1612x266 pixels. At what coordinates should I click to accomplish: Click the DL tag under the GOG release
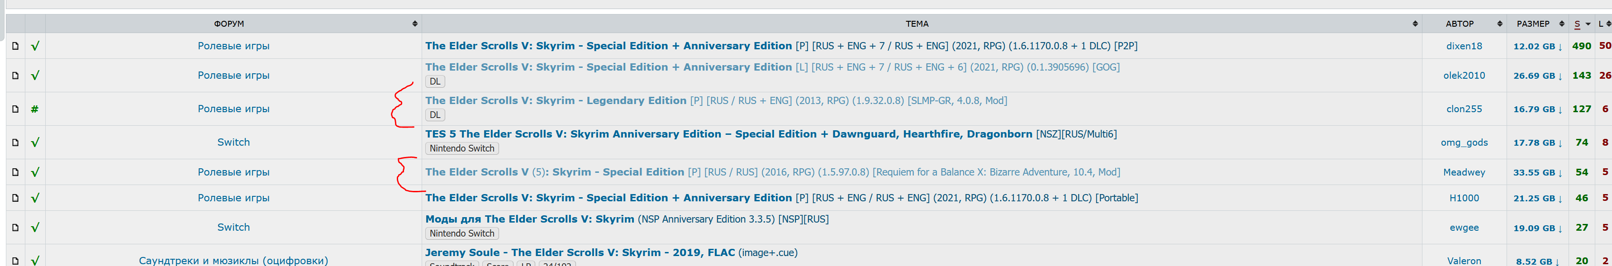point(435,81)
